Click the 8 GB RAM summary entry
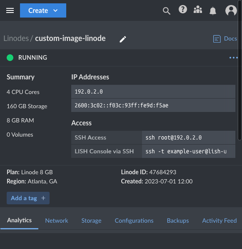Image resolution: width=242 pixels, height=249 pixels. 20,120
